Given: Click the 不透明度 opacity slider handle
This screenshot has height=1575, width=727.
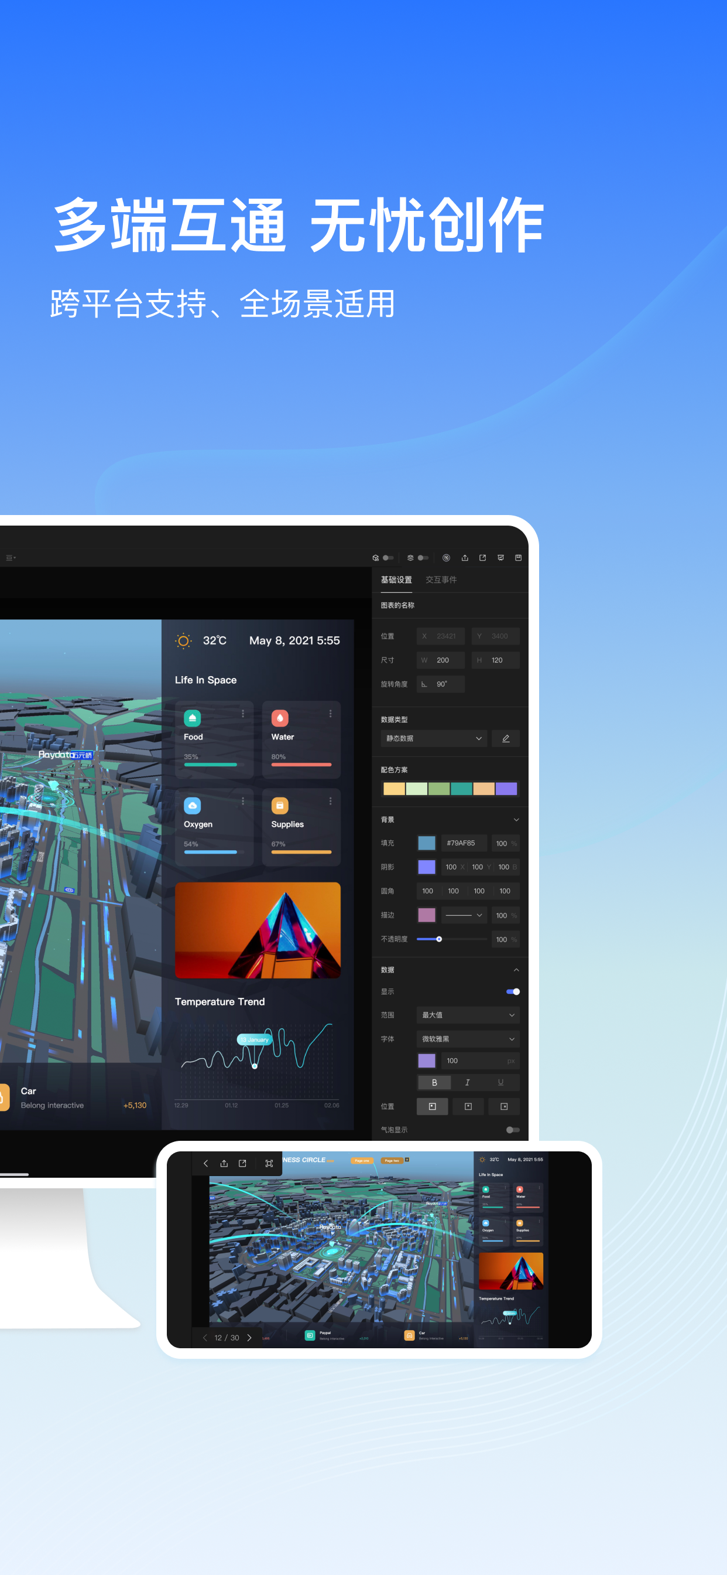Looking at the screenshot, I should point(438,939).
